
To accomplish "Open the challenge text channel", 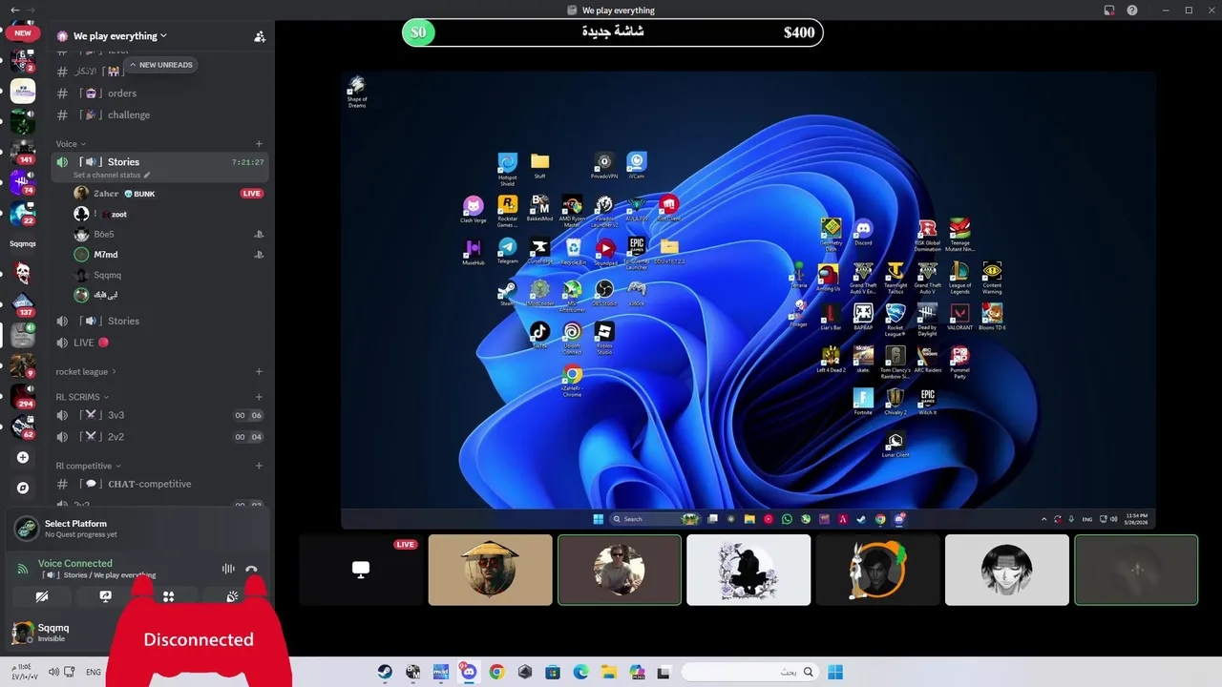I will click(129, 114).
